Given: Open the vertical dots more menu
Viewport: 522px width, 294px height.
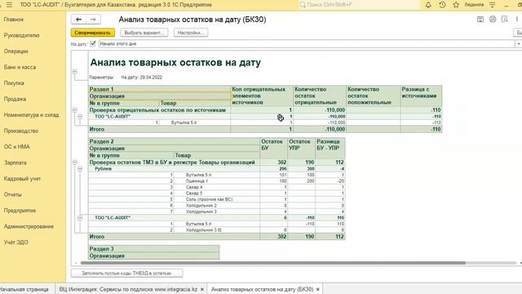Looking at the screenshot, I should tap(516, 20).
